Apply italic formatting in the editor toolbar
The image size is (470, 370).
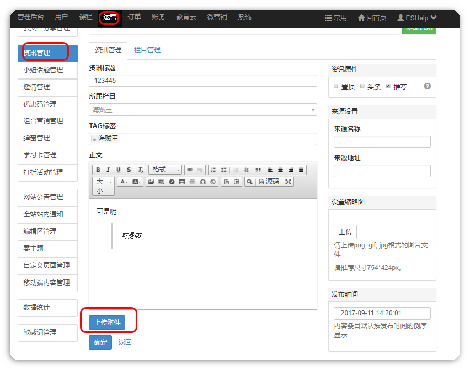[x=108, y=170]
